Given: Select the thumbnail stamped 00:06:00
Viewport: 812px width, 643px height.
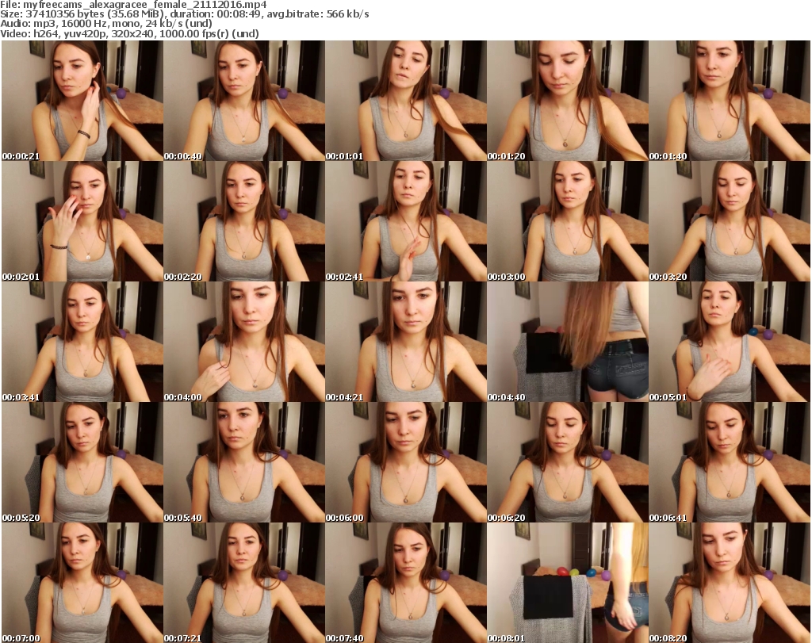Looking at the screenshot, I should (x=406, y=463).
